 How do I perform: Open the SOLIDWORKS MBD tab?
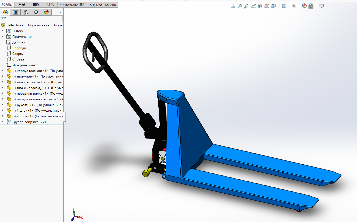pos(103,5)
